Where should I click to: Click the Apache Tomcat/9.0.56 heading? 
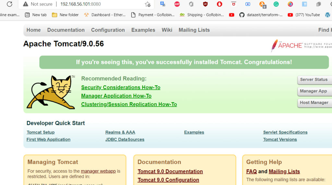tap(64, 44)
